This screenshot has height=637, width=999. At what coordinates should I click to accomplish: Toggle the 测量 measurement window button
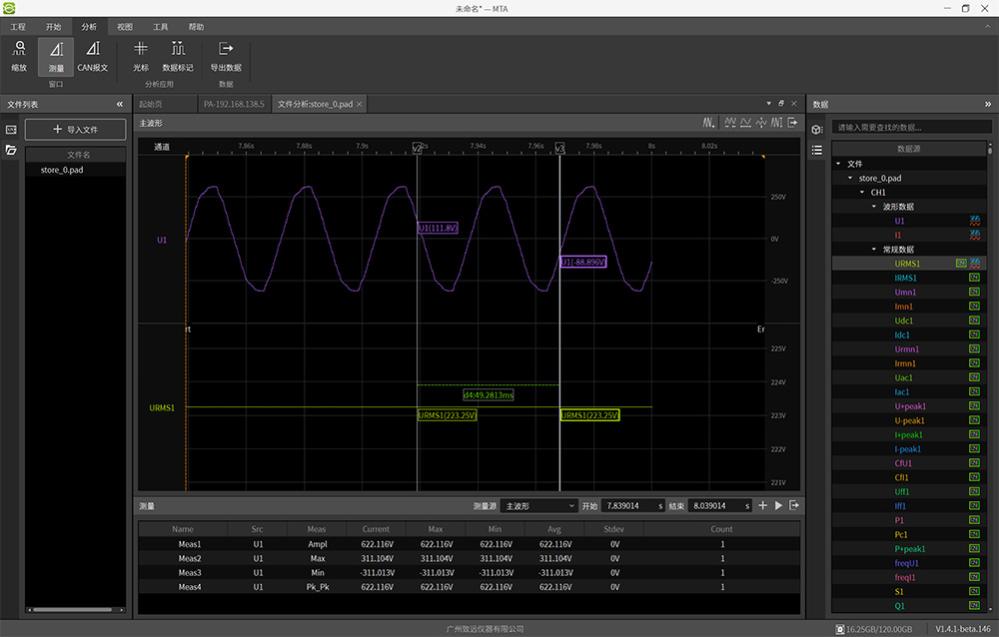[56, 56]
